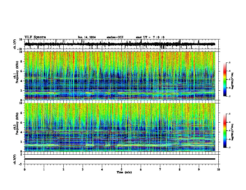Click the date text "Jan. 14, 2024"
Image resolution: width=246 pixels, height=190 pixels.
pos(87,37)
